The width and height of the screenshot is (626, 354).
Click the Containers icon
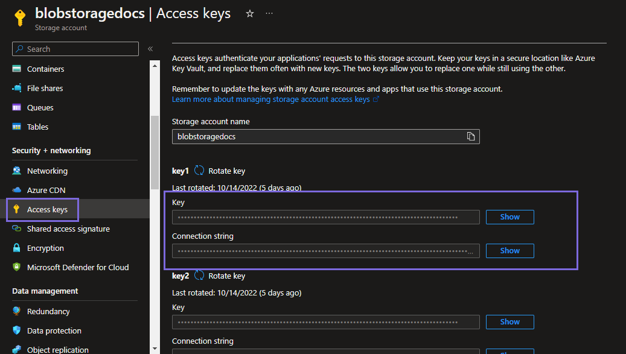pos(16,69)
